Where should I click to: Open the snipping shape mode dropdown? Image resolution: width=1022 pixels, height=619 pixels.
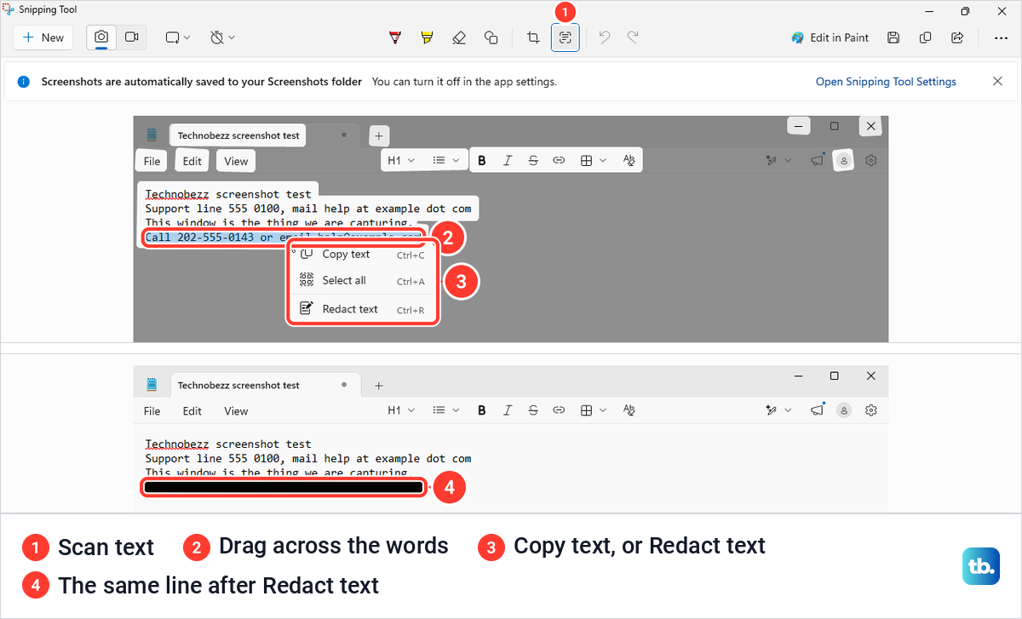(178, 37)
